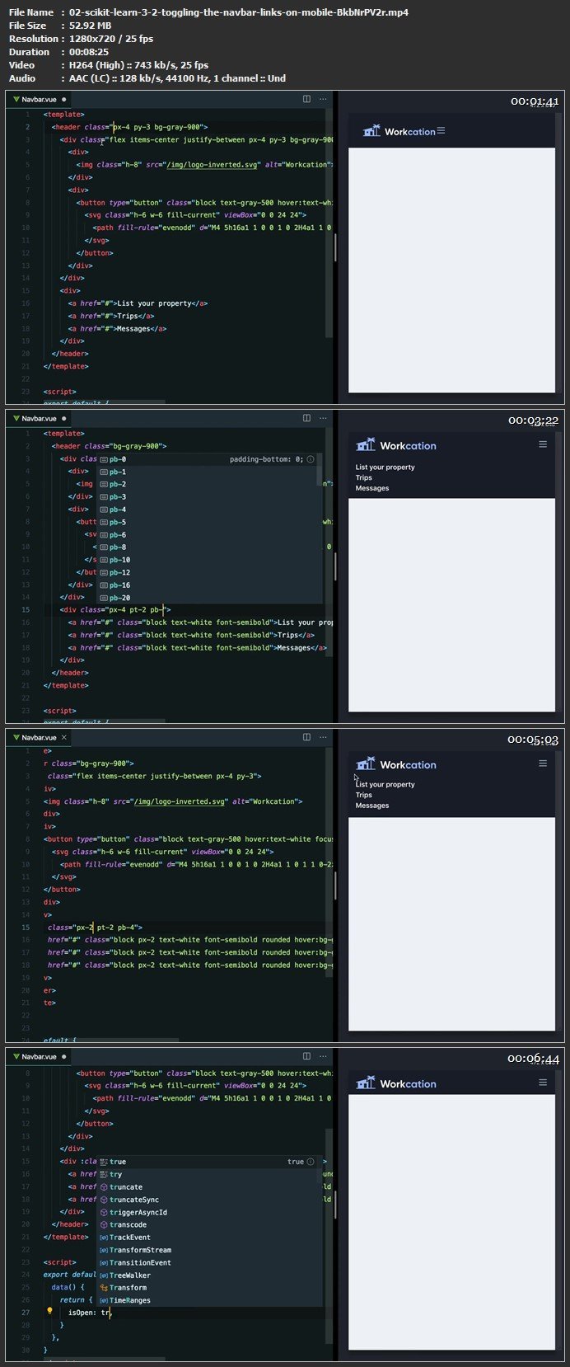Viewport: 570px width, 1367px height.
Task: Click Workcation logo in 00:05:03 preview
Action: (396, 764)
